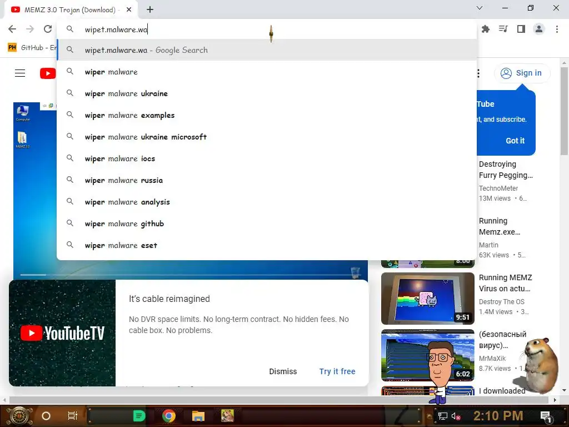Click the 'TechnoMeter' channel name

(498, 188)
